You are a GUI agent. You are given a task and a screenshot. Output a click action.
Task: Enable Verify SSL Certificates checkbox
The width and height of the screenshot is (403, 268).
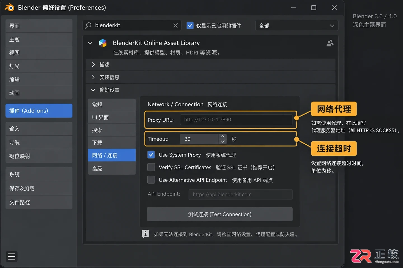[x=151, y=167]
